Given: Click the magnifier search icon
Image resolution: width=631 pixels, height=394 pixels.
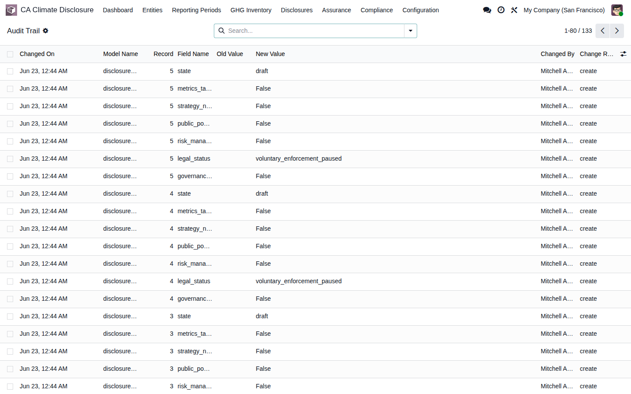Looking at the screenshot, I should (222, 31).
